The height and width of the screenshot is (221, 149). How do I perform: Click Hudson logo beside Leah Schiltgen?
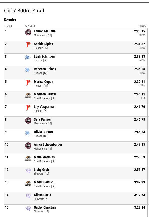click(28, 57)
